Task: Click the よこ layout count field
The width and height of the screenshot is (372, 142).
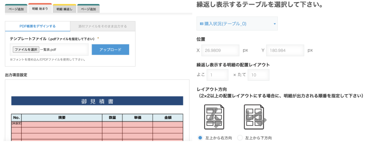Action: pos(218,75)
